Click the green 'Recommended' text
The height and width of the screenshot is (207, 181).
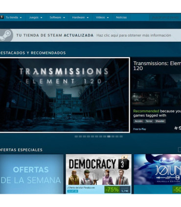point(146,111)
